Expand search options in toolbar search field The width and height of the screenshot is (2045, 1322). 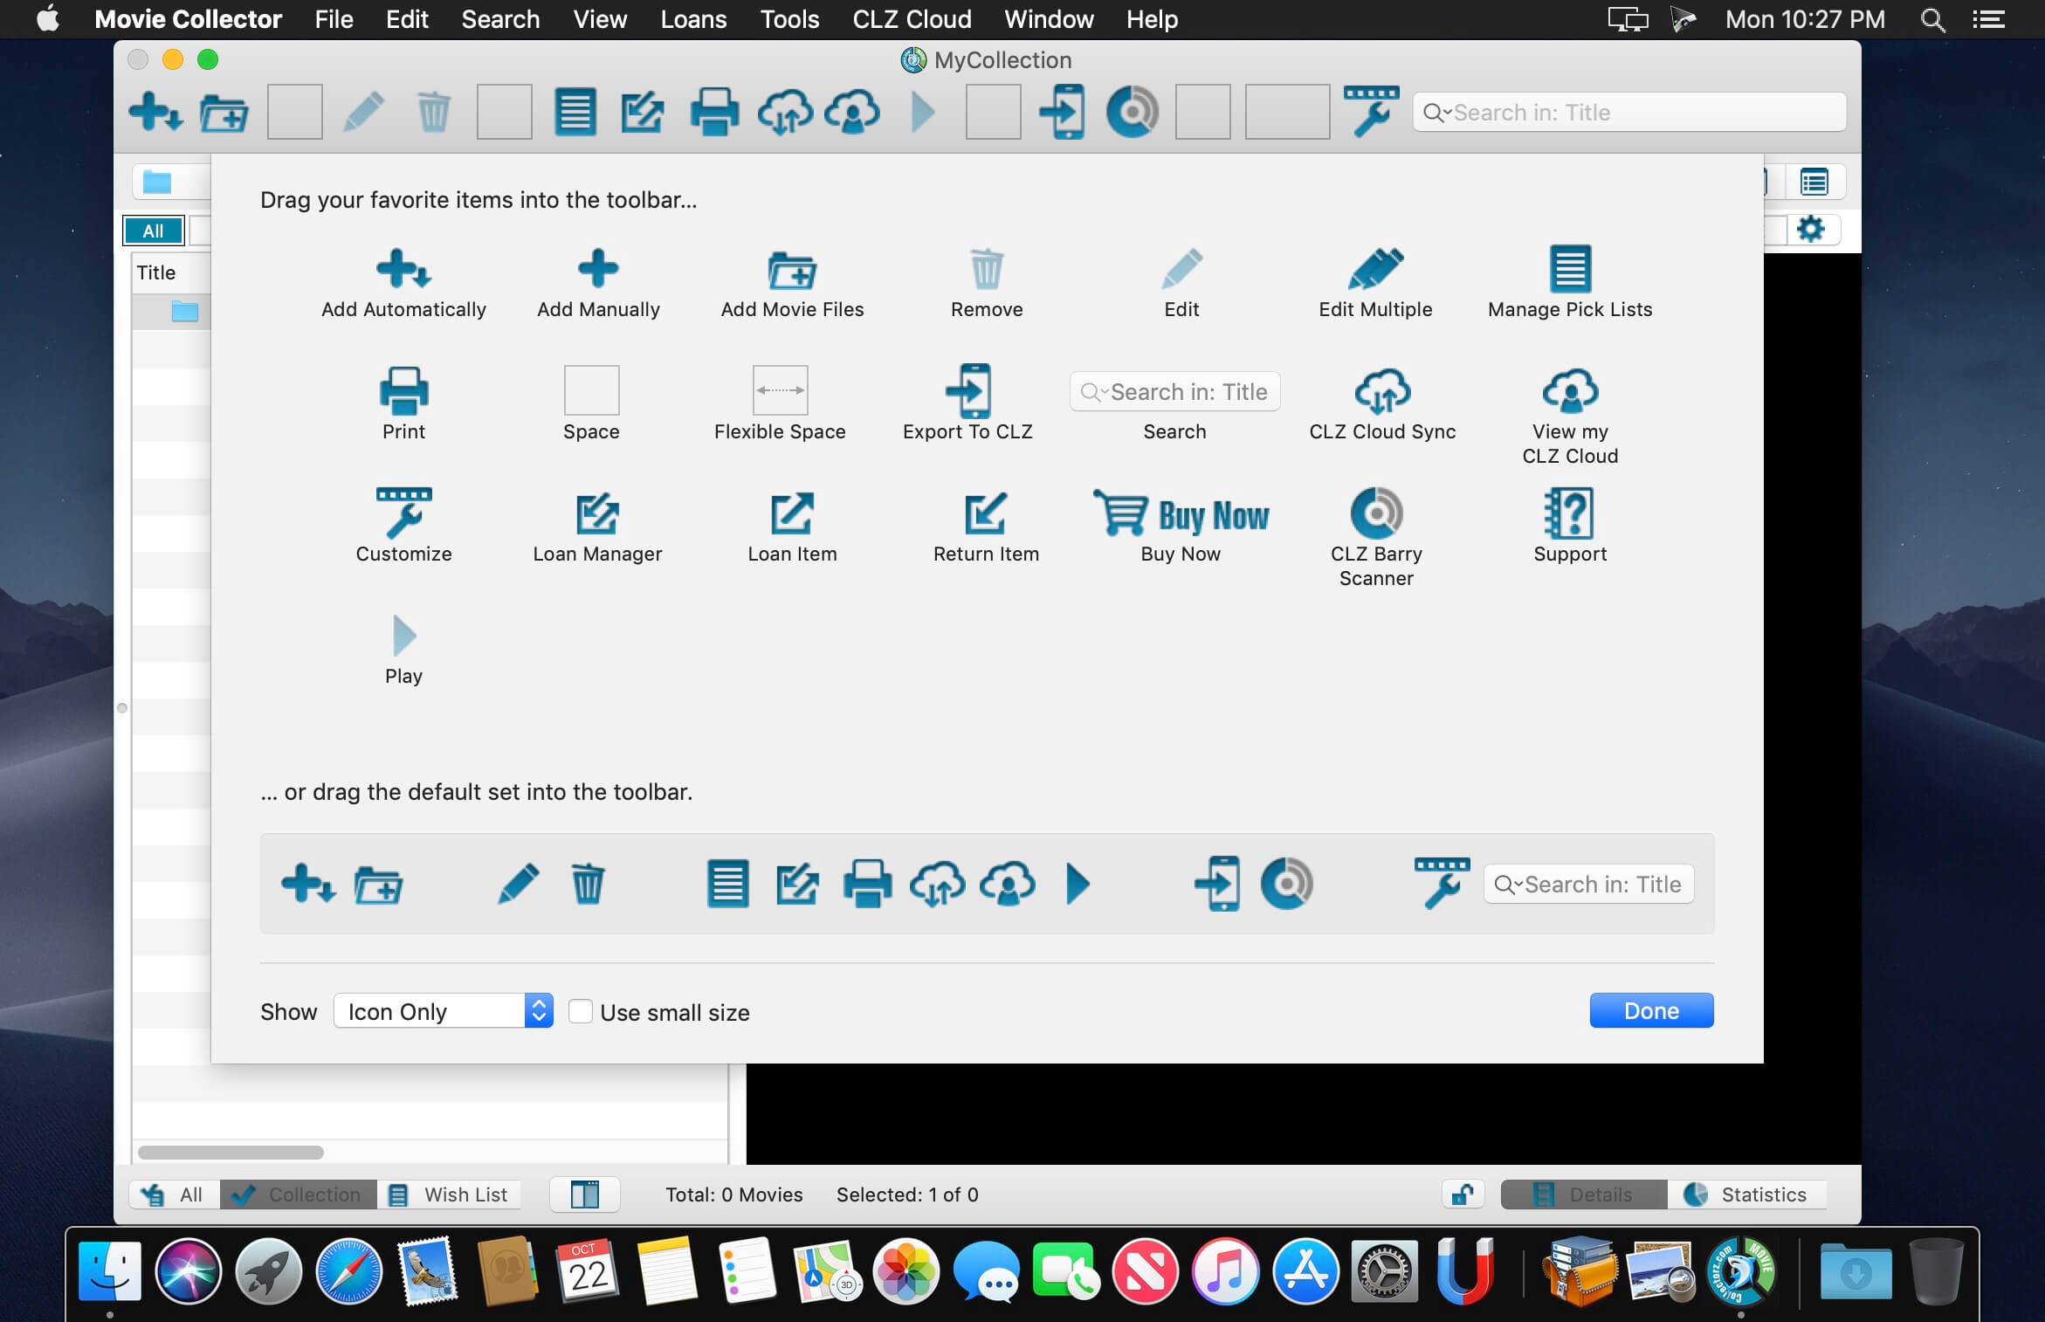[x=1436, y=113]
